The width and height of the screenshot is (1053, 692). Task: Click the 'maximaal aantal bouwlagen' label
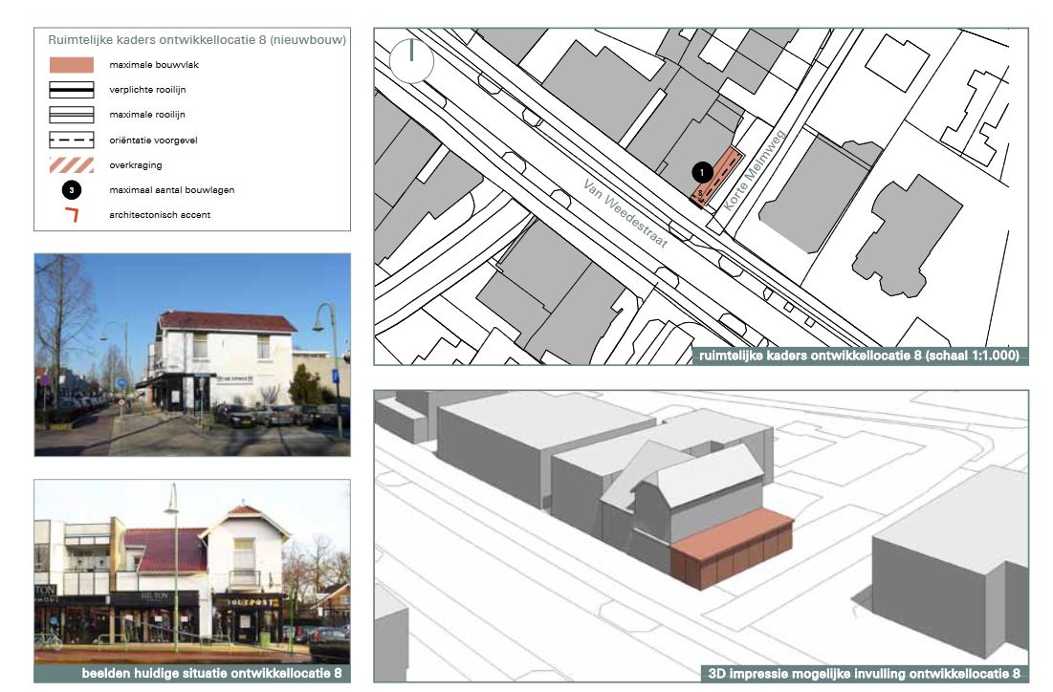tap(172, 190)
